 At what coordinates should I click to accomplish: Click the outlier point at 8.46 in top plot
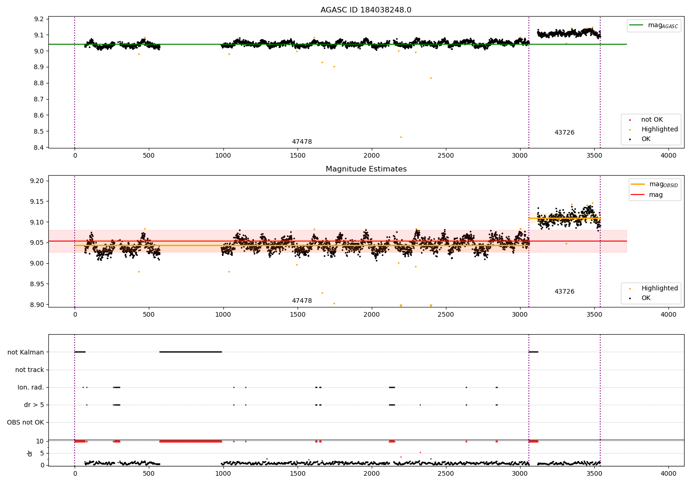[x=401, y=137]
